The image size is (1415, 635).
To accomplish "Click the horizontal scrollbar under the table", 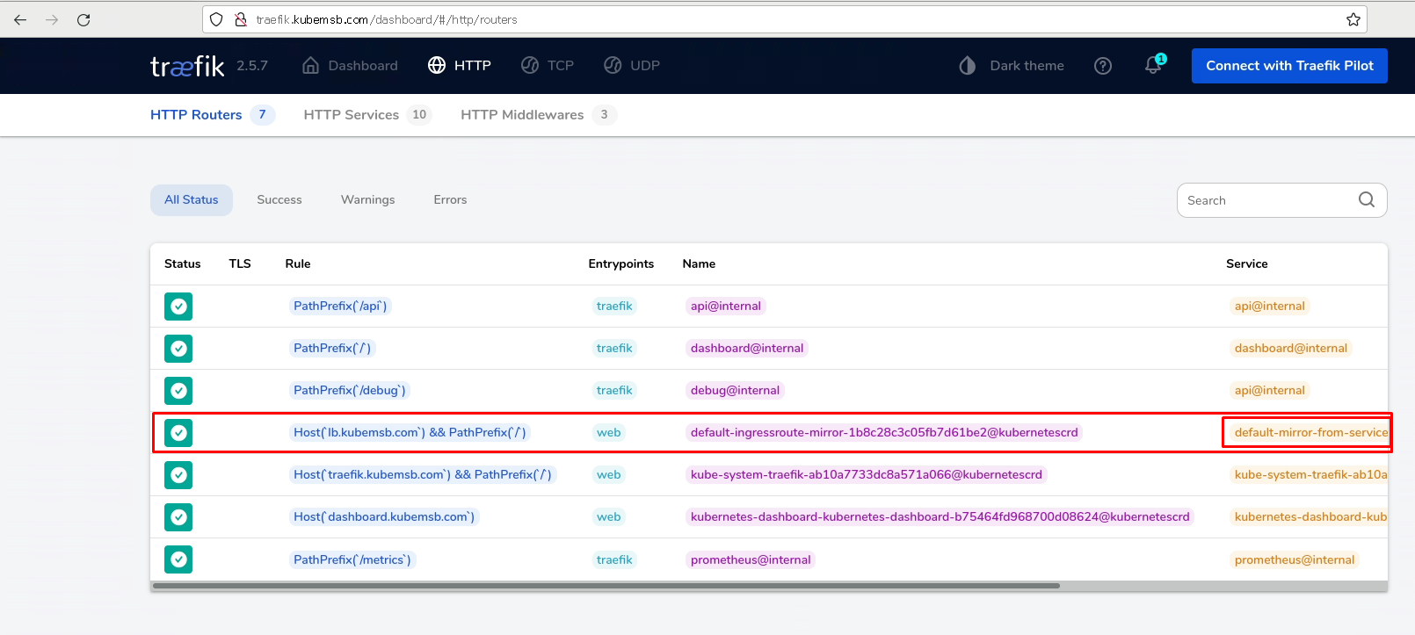I will 606,586.
